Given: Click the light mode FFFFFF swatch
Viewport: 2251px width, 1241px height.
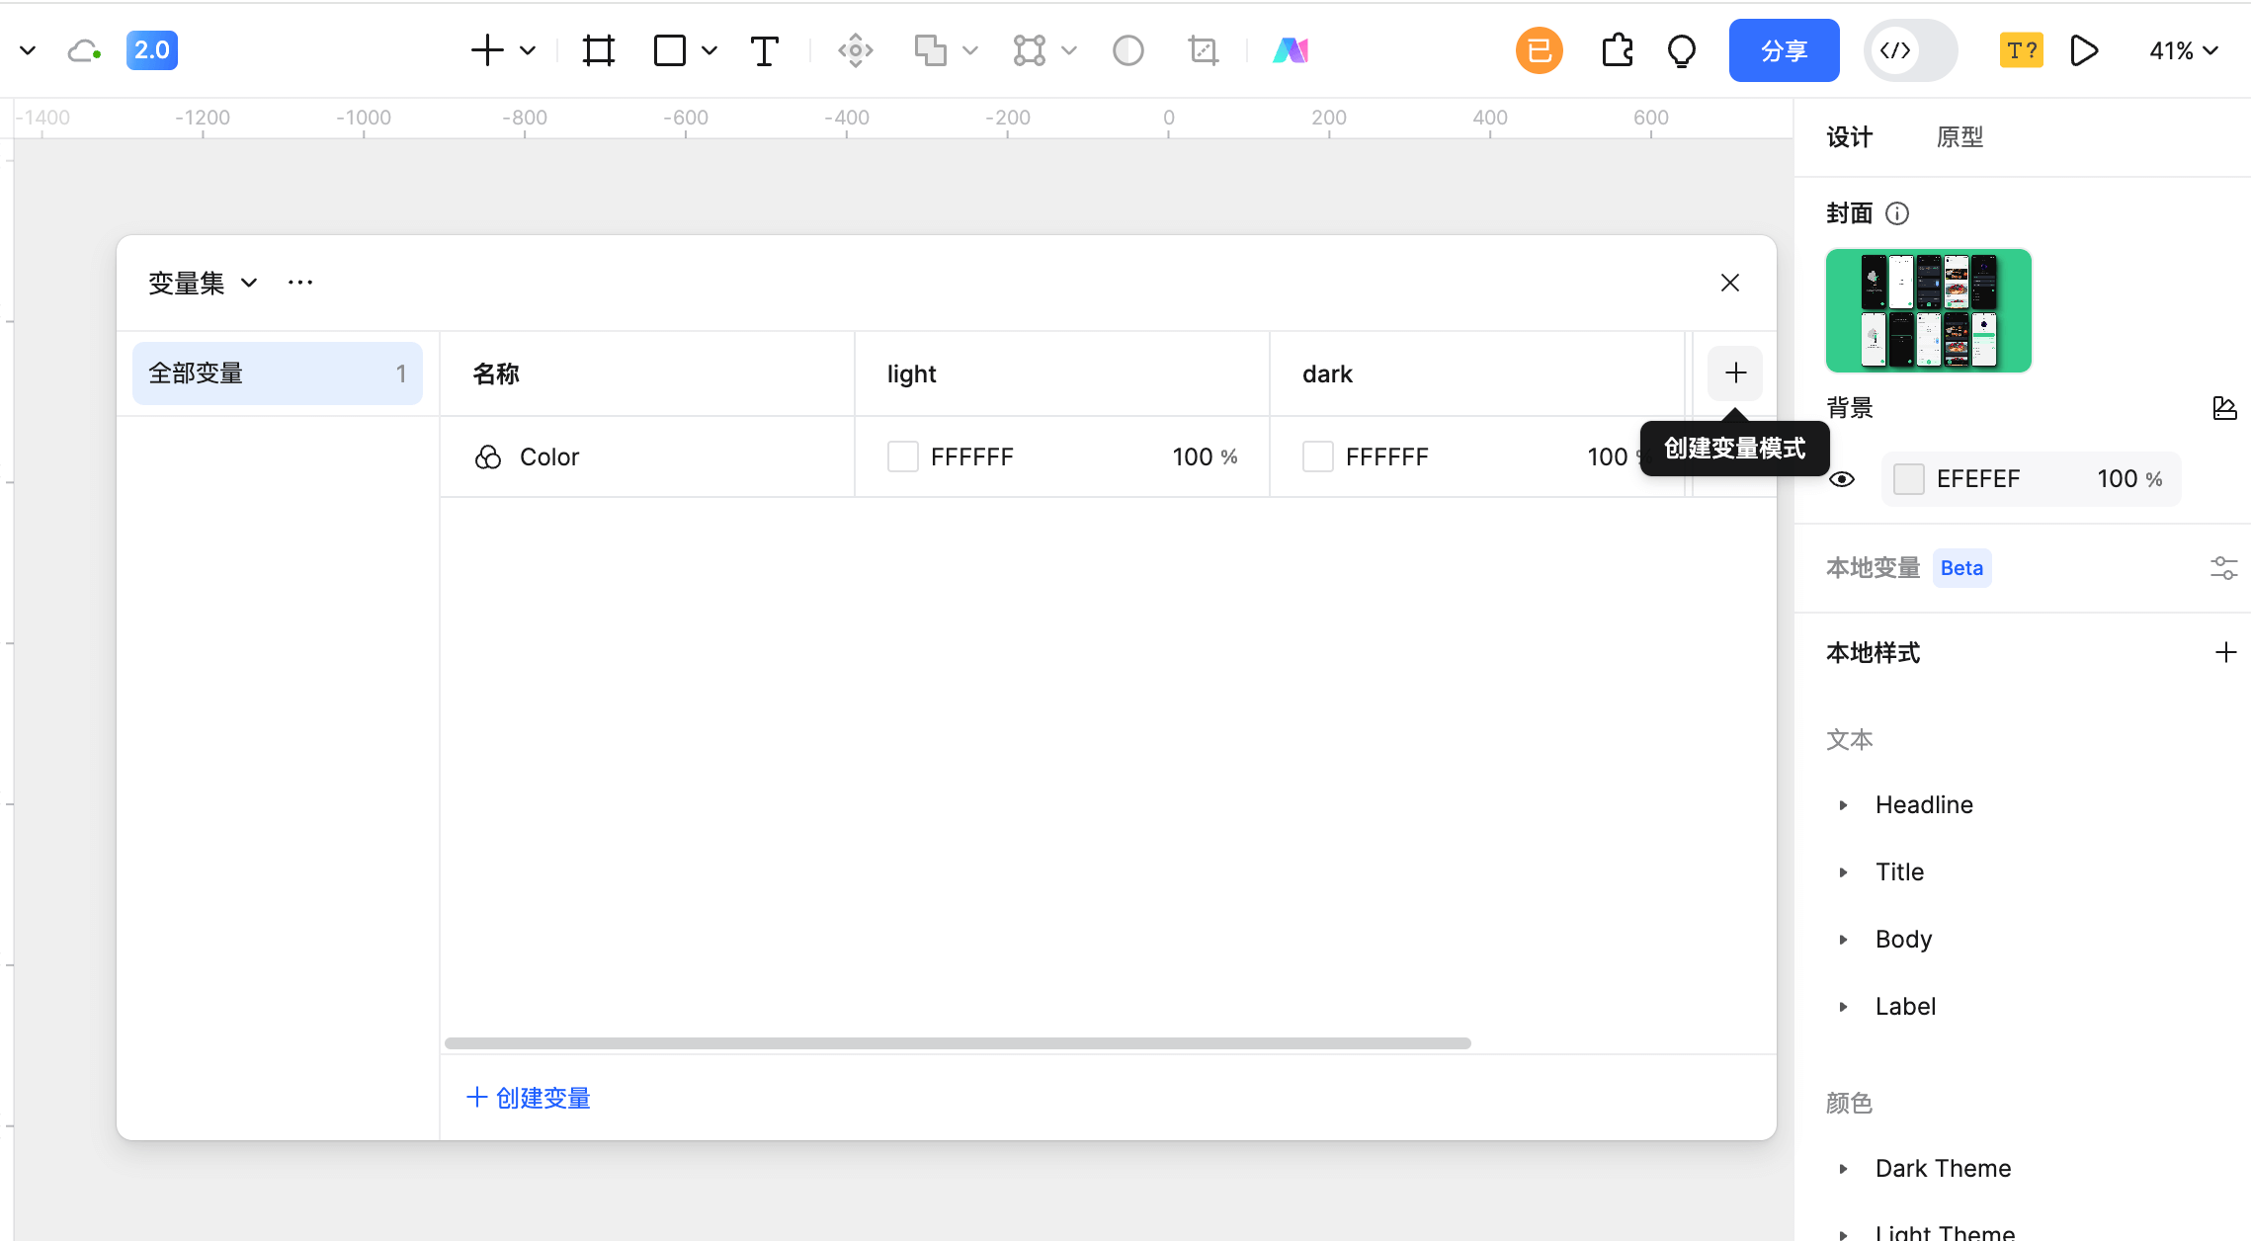Looking at the screenshot, I should click(903, 456).
